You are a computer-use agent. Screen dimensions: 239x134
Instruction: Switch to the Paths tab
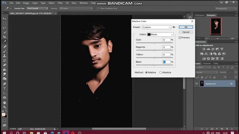[x=216, y=64]
